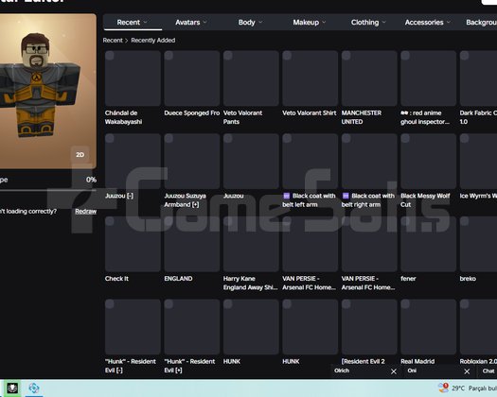
Task: Close the Olrich chat tab
Action: tap(394, 371)
